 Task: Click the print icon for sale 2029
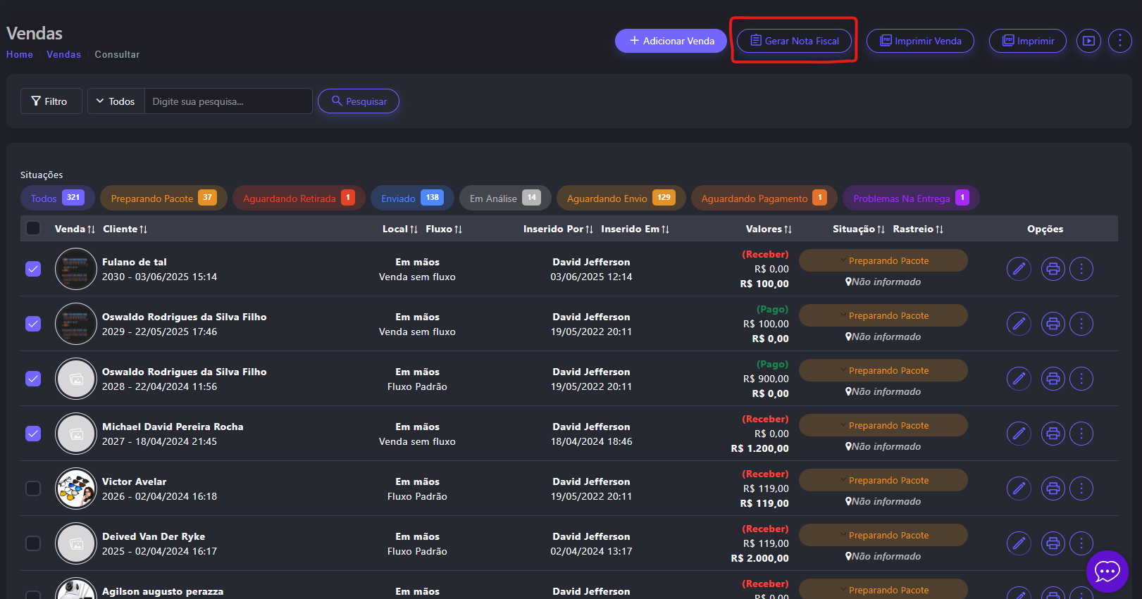(1053, 324)
